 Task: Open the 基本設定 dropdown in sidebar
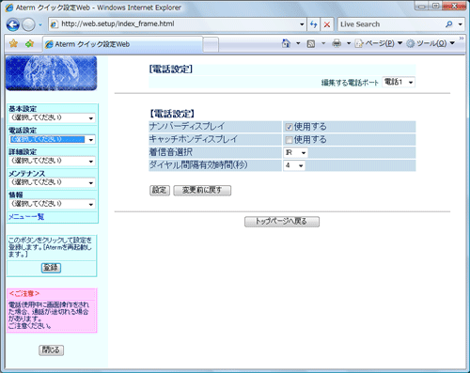click(52, 118)
